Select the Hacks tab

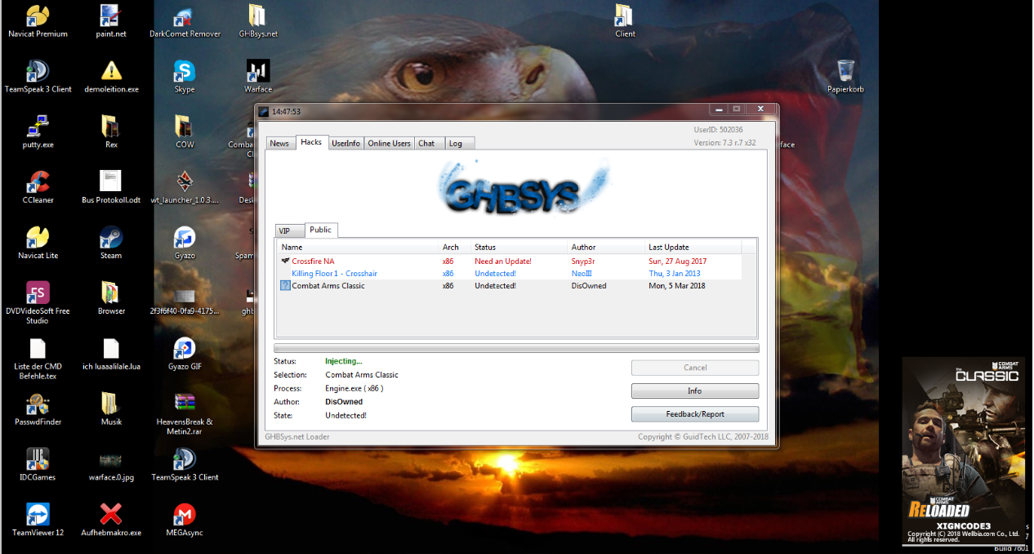[311, 142]
